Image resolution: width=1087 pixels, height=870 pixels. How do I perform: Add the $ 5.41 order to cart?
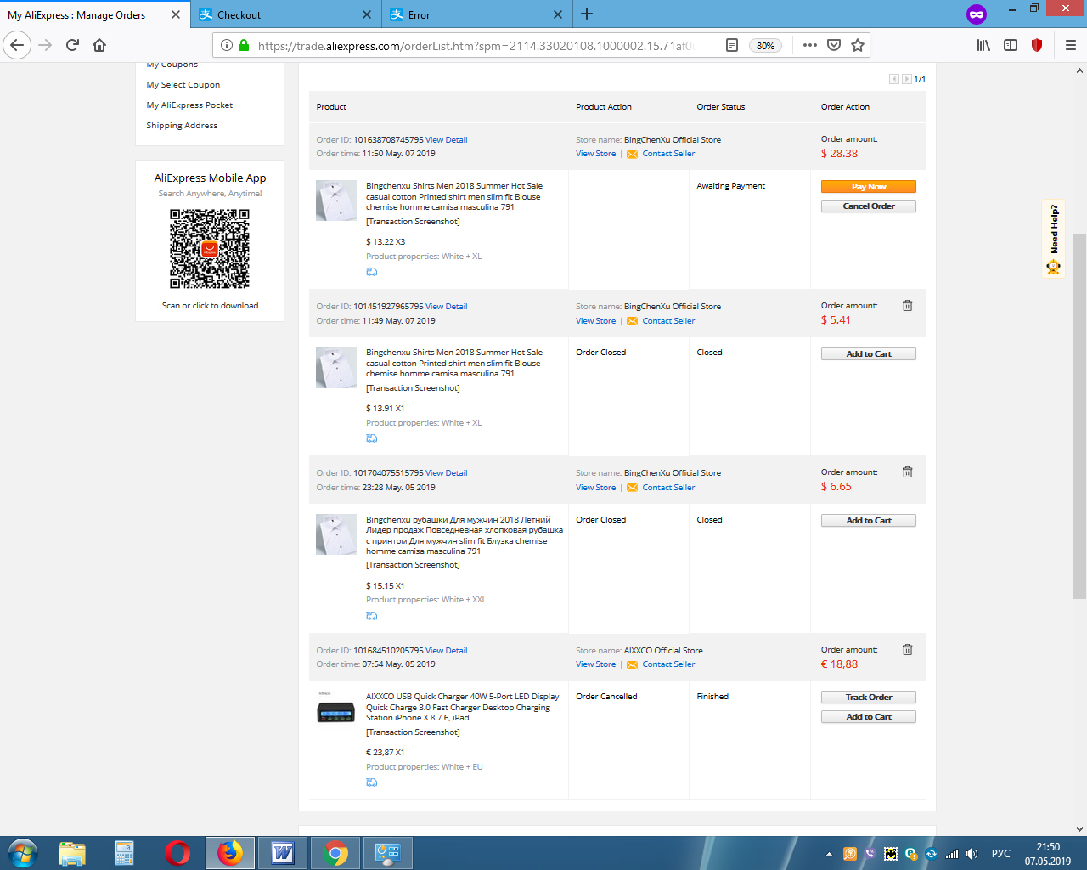tap(869, 354)
